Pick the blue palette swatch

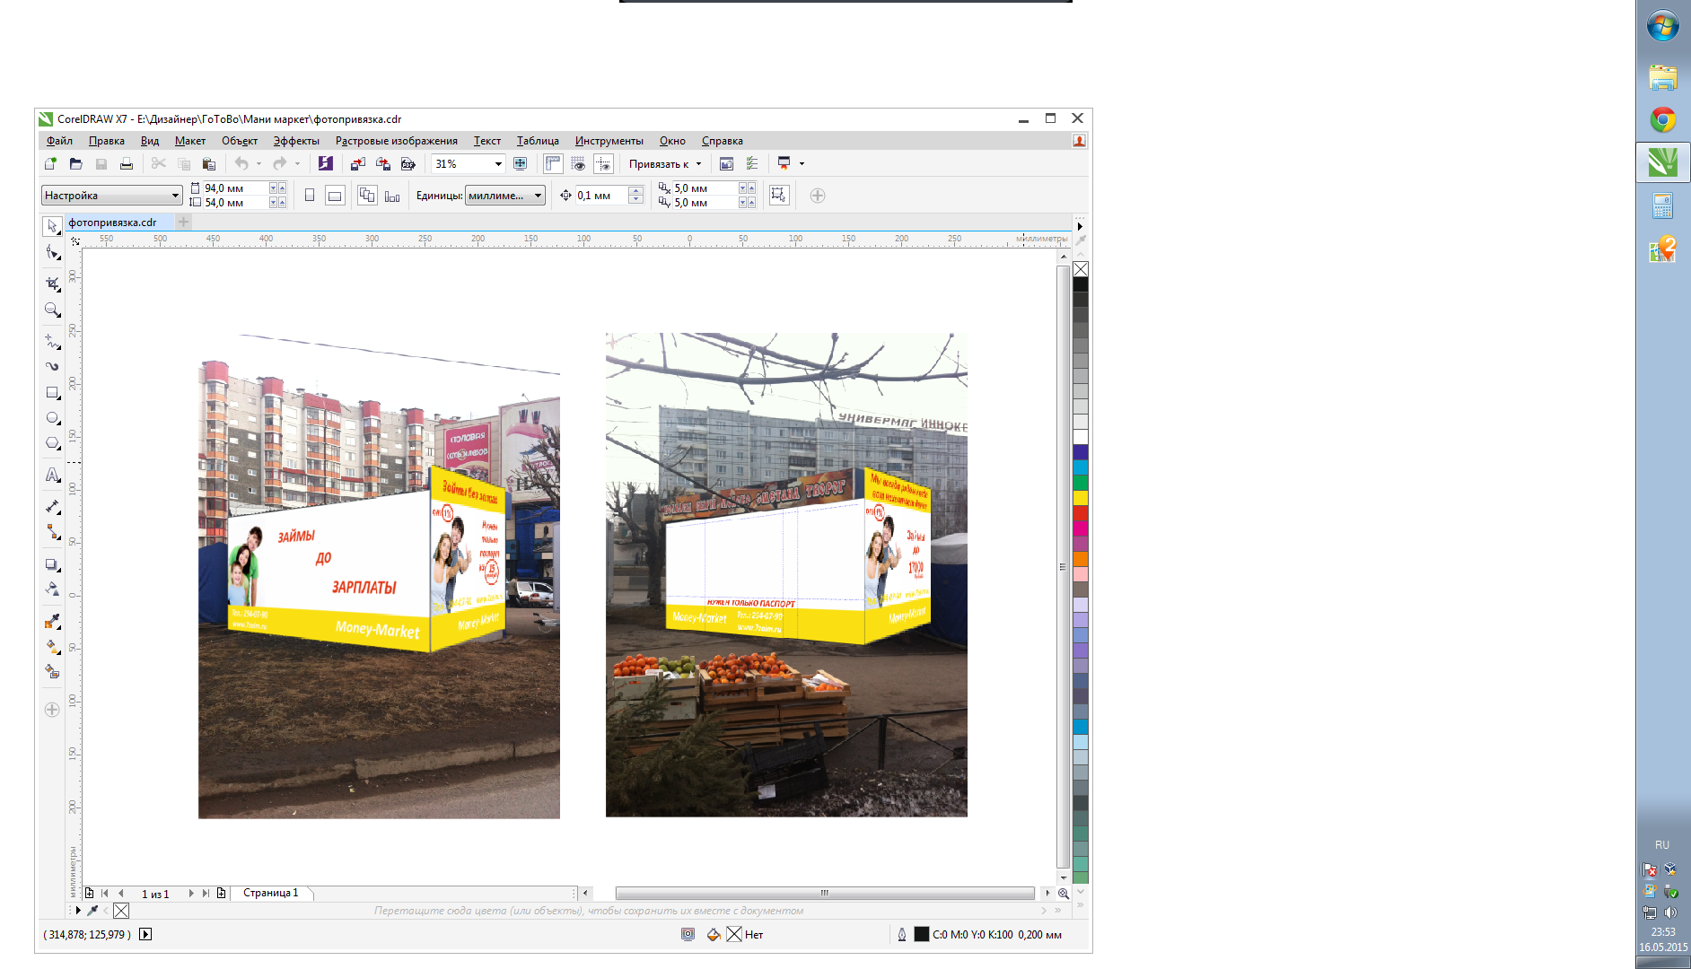(1081, 451)
